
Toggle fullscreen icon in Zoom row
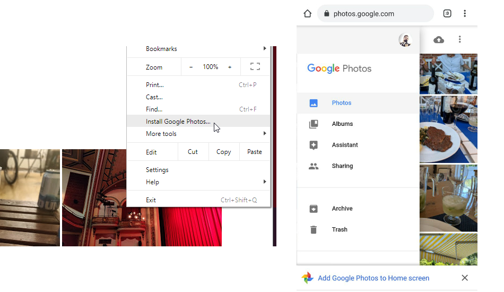tap(255, 66)
